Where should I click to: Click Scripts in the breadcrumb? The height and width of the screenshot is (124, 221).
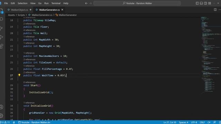click(21, 15)
